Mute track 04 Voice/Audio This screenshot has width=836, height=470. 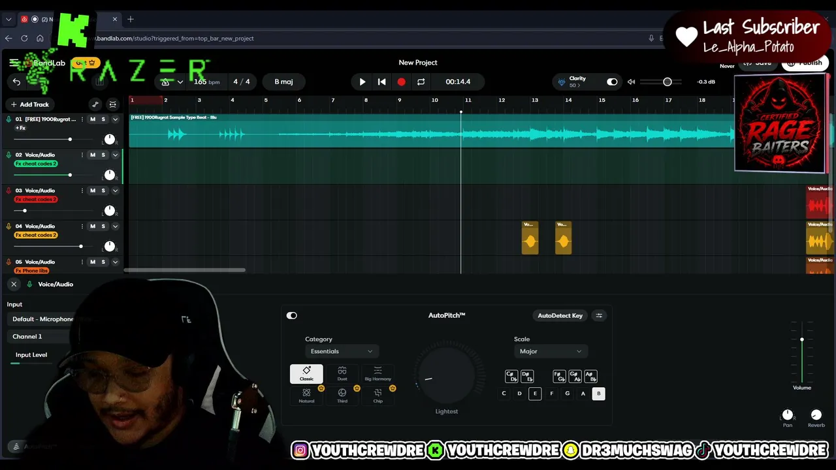(93, 227)
